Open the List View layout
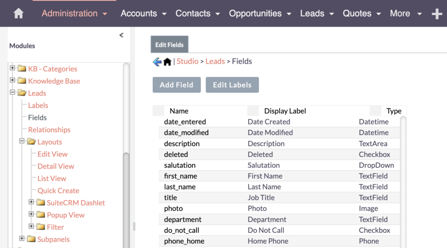The height and width of the screenshot is (248, 447). [x=52, y=179]
